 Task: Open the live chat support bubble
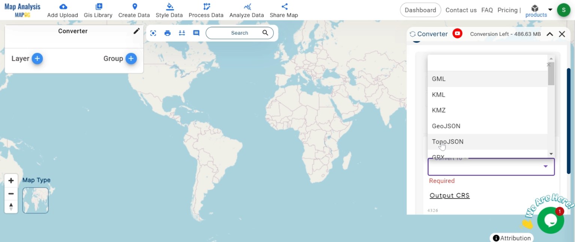[x=550, y=220]
